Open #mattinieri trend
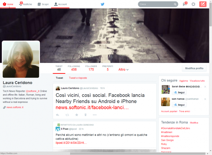The width and height of the screenshot is (212, 155). (166, 132)
